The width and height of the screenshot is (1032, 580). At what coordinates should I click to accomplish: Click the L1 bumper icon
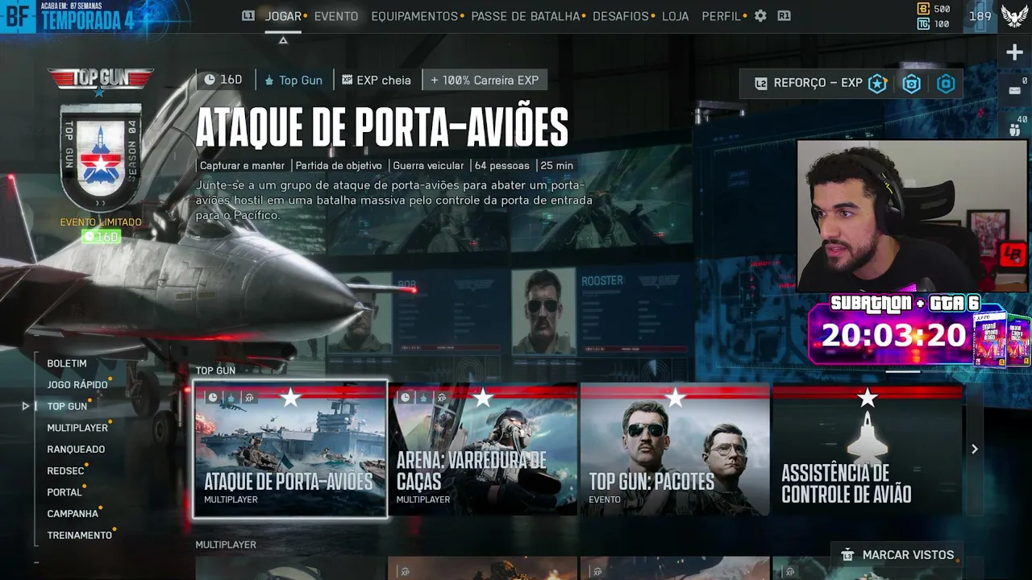248,16
